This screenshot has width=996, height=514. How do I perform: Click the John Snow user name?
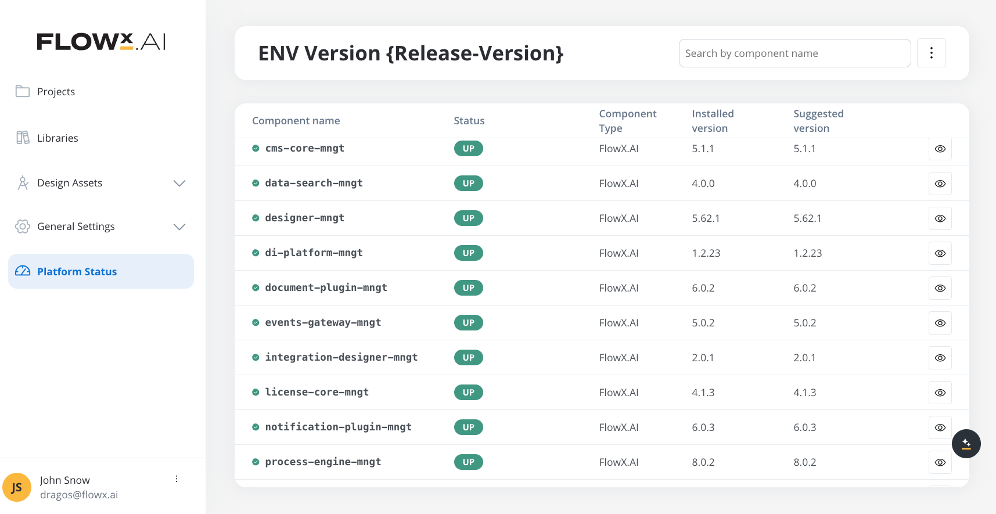click(65, 480)
